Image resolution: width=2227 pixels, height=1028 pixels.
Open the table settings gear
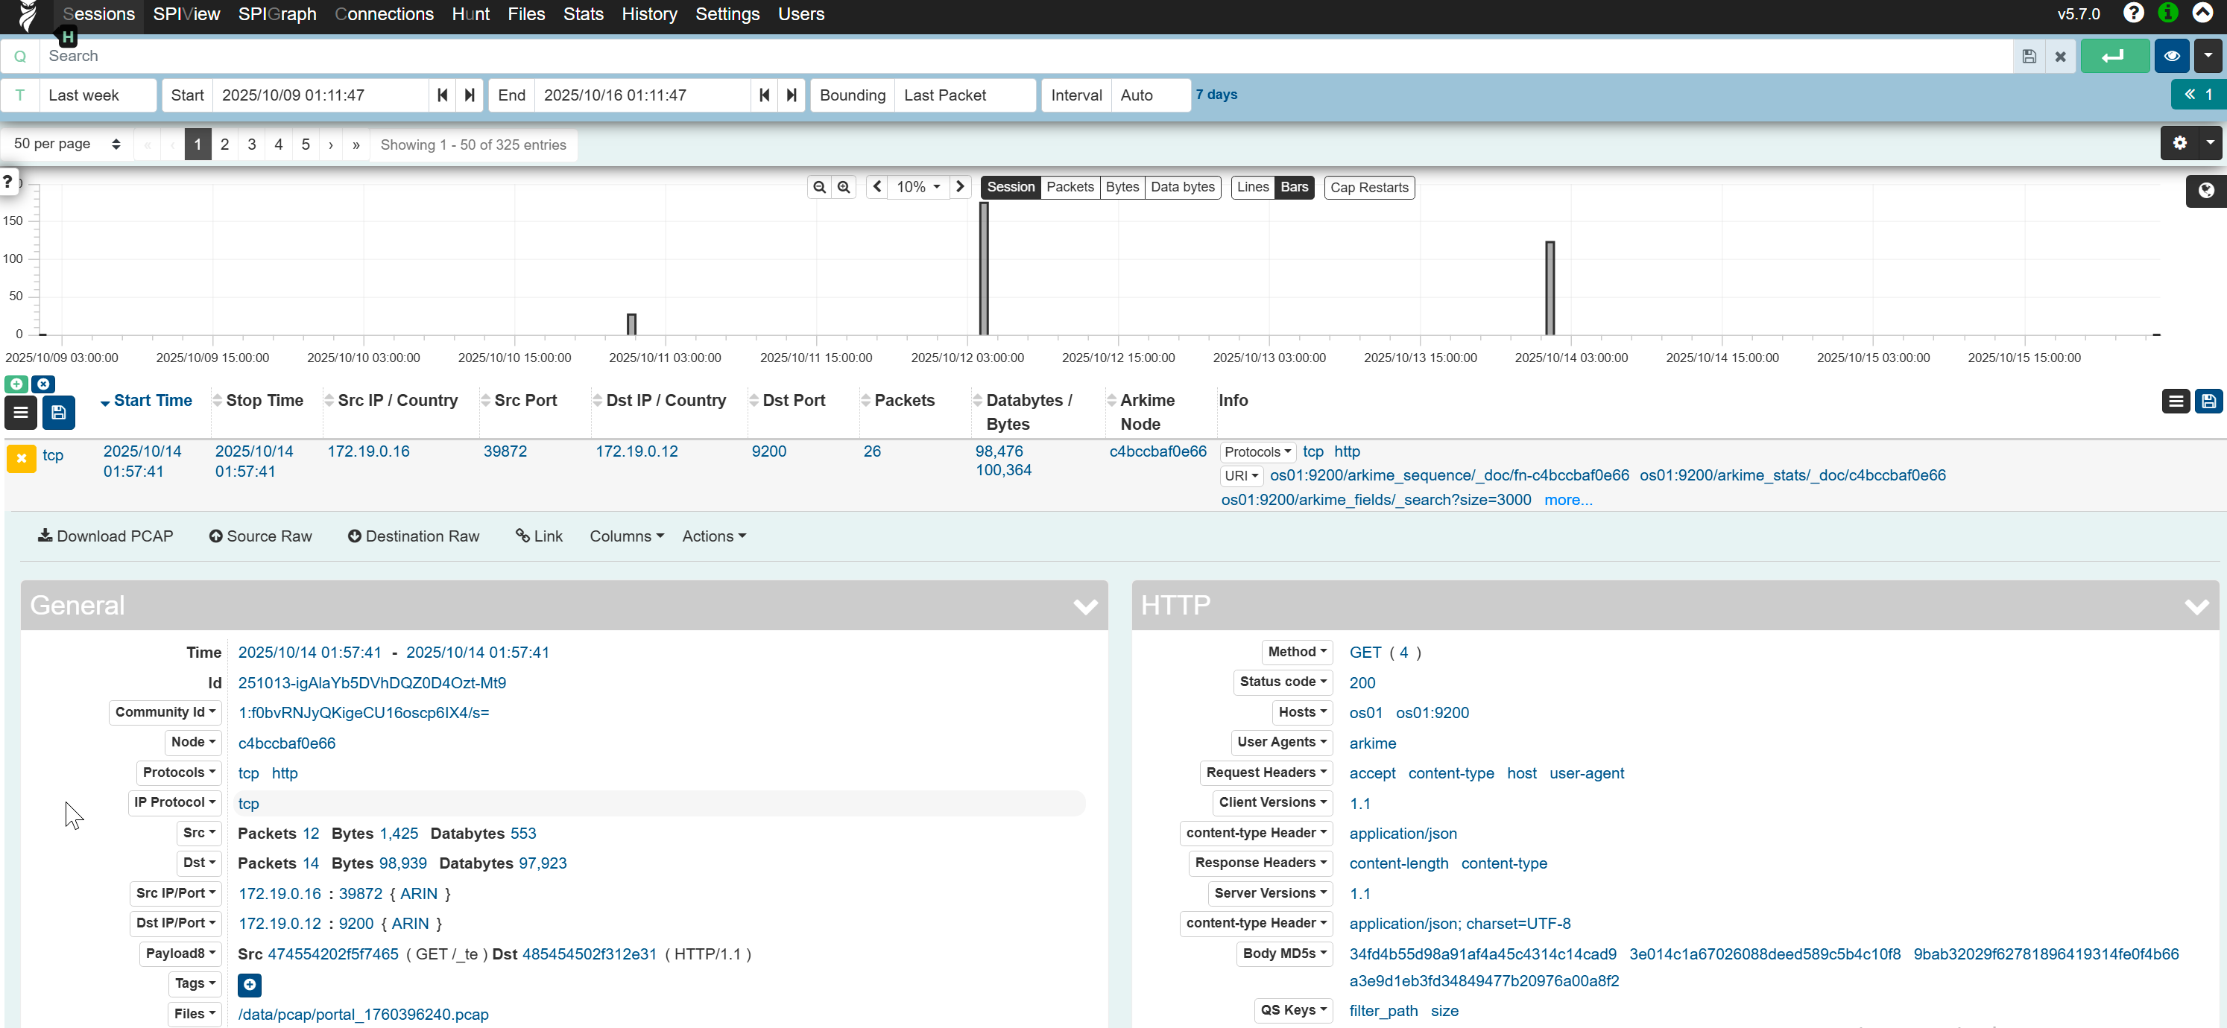(x=2179, y=144)
